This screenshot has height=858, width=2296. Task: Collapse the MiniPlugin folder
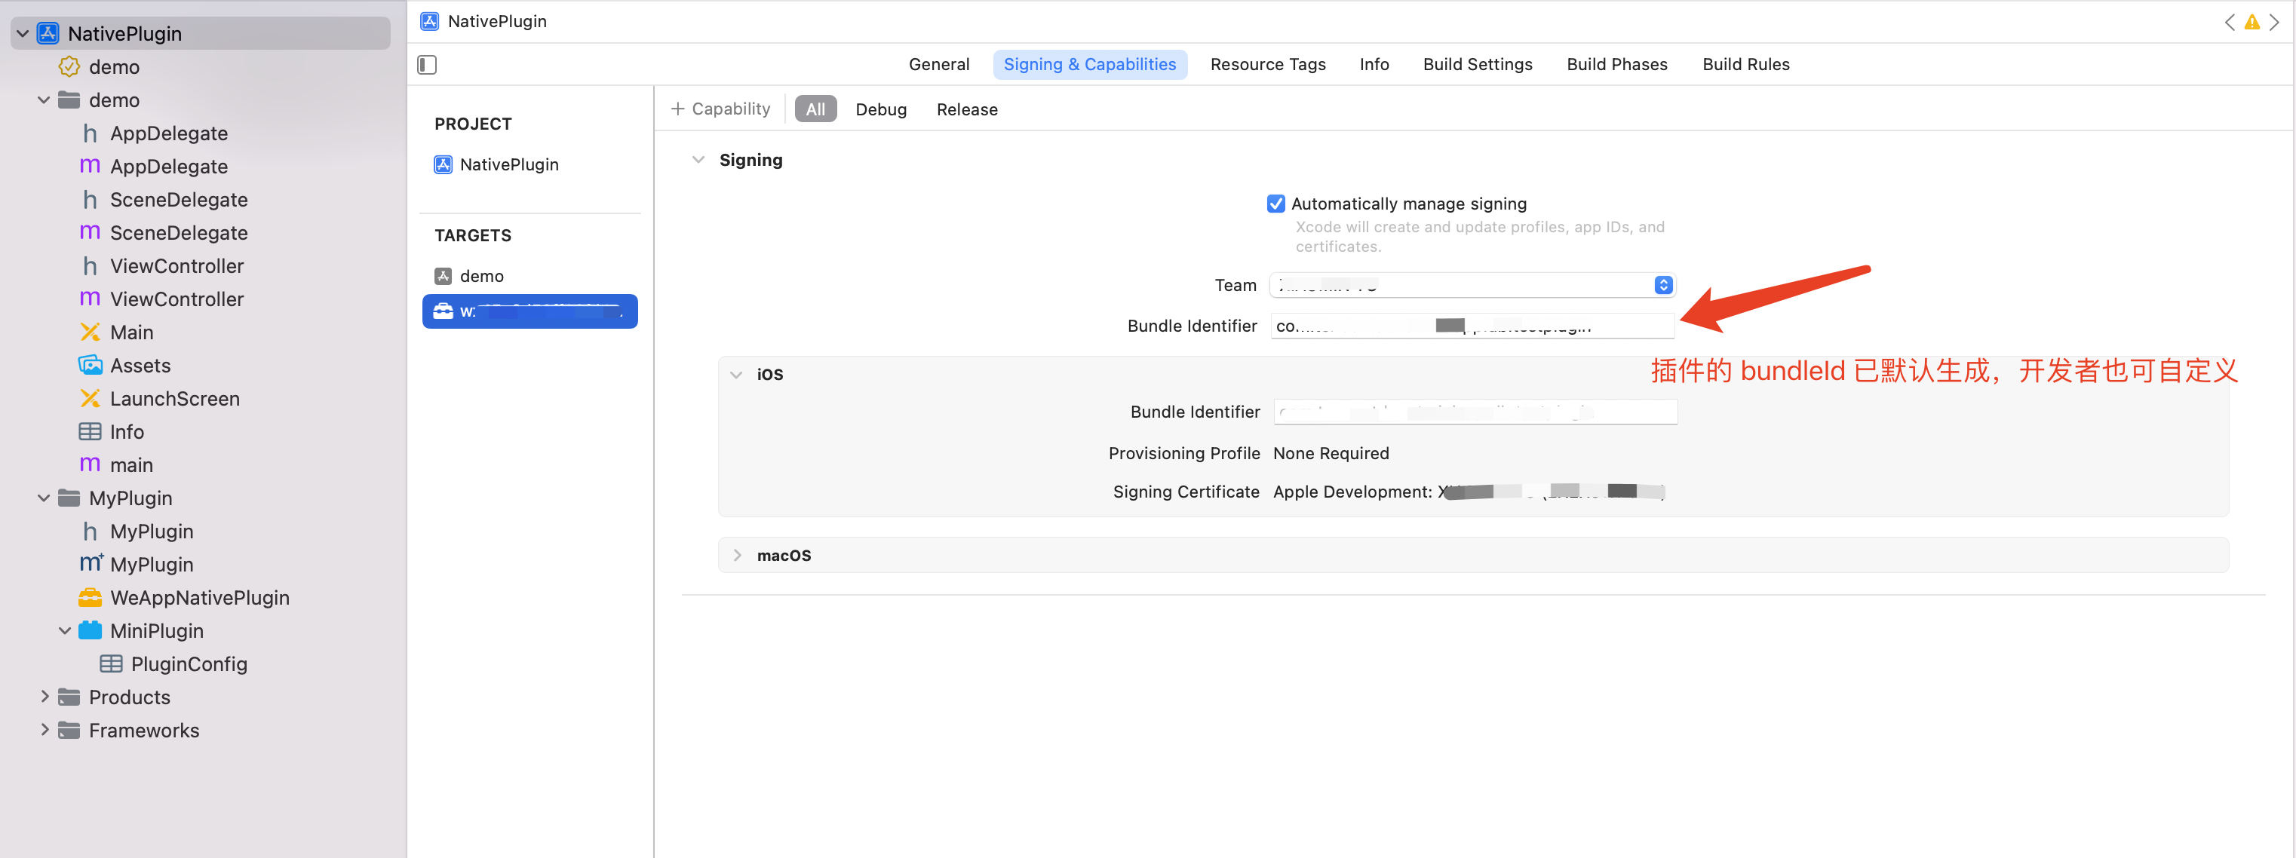(x=65, y=631)
